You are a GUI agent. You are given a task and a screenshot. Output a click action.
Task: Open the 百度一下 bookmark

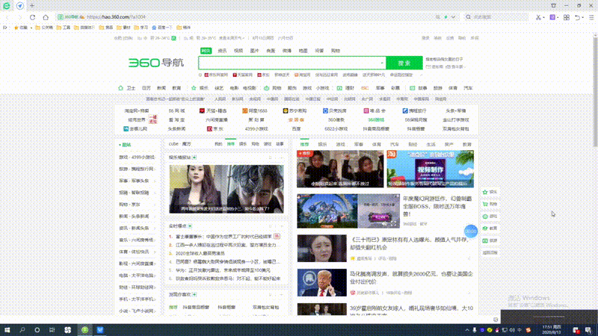click(x=162, y=28)
